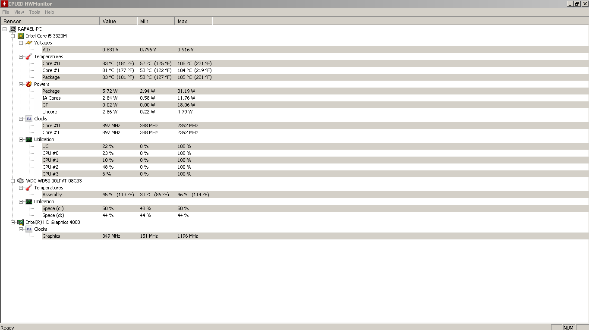
Task: Click the NUM indicator in status bar
Action: (x=569, y=327)
